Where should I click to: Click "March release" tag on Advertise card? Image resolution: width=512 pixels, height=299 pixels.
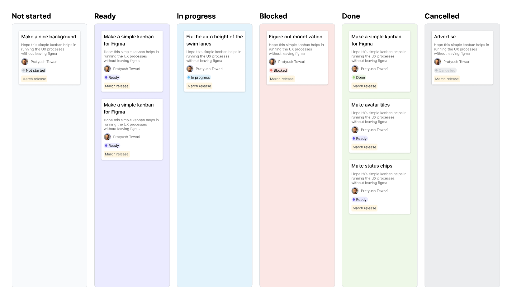point(447,79)
